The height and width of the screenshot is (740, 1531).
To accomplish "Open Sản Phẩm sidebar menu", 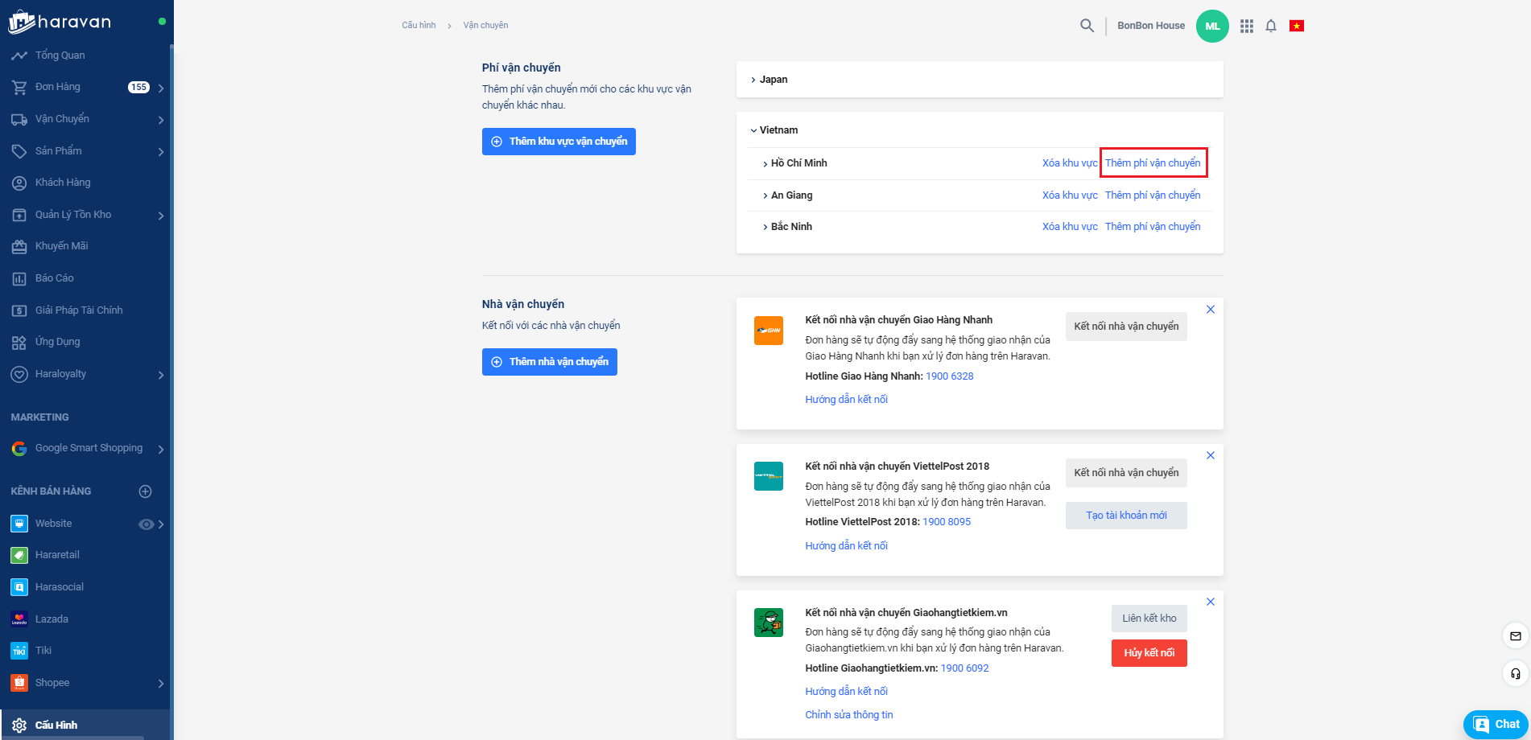I will [58, 151].
